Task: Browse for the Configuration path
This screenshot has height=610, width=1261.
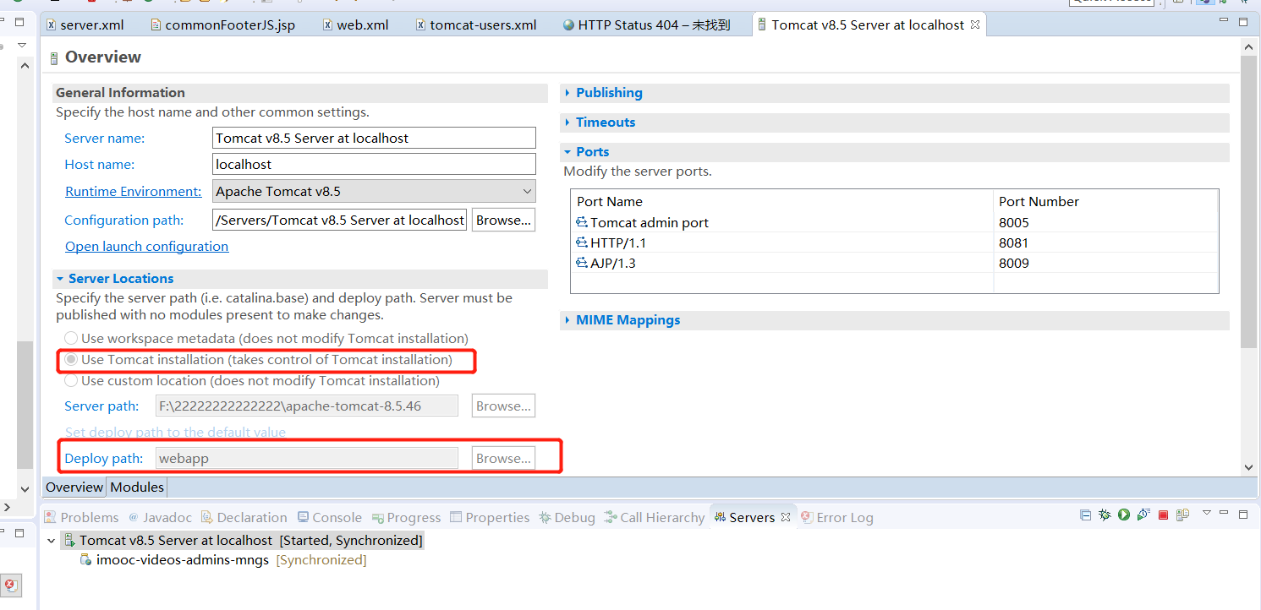Action: pyautogui.click(x=503, y=220)
